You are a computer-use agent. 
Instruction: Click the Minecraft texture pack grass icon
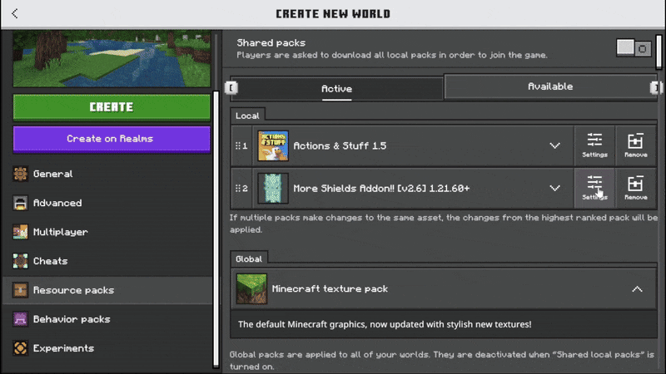(251, 288)
